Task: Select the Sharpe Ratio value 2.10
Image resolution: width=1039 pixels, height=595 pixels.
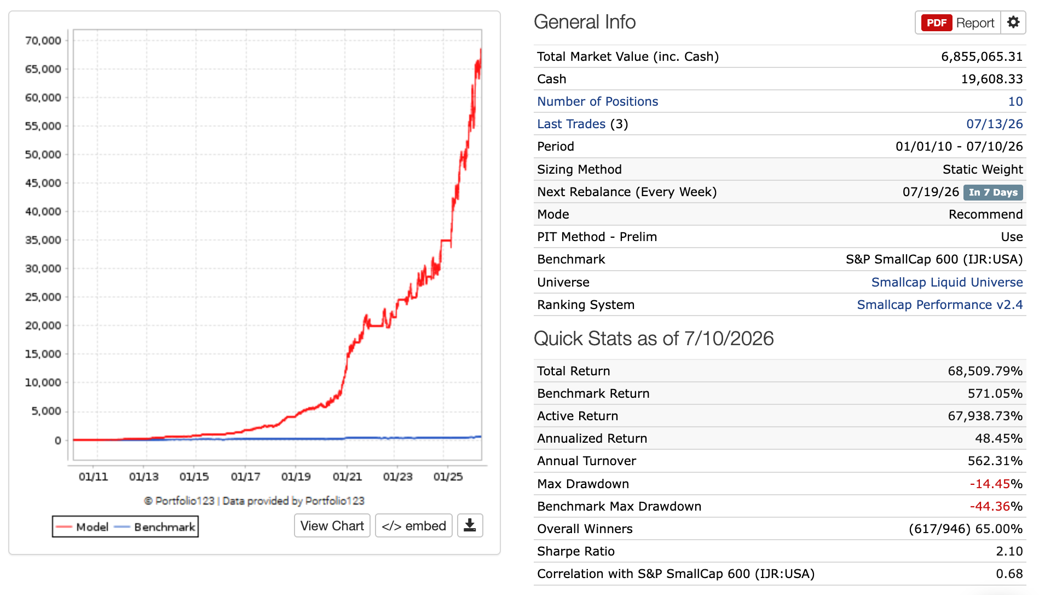Action: tap(1009, 551)
